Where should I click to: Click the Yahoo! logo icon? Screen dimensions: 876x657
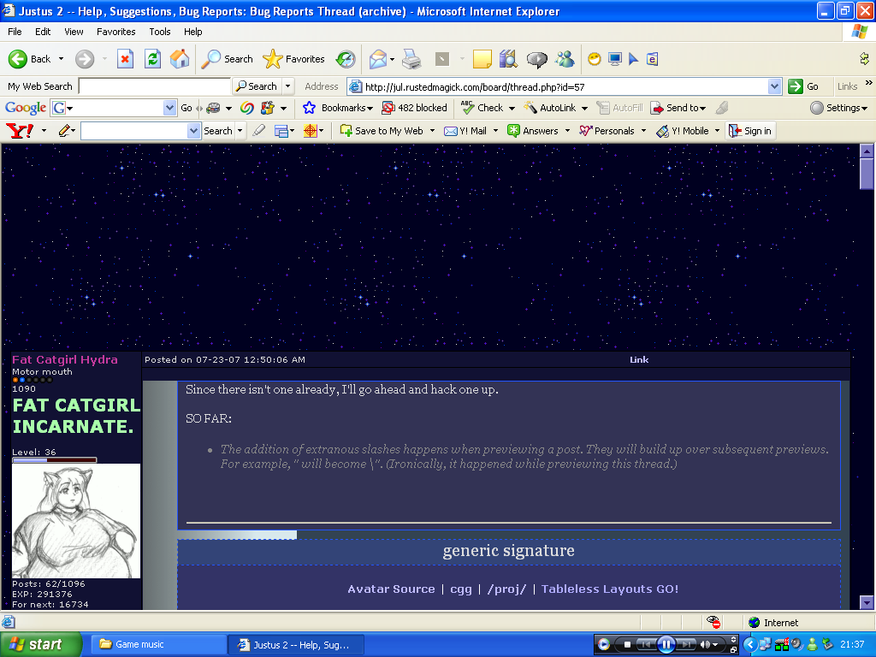tap(20, 131)
